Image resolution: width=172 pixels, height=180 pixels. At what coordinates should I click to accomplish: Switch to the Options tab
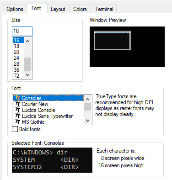[15, 9]
